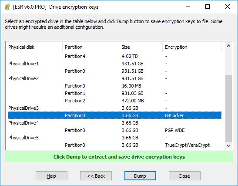Go to previous step with << Back
The width and height of the screenshot is (238, 186).
[x=96, y=176]
